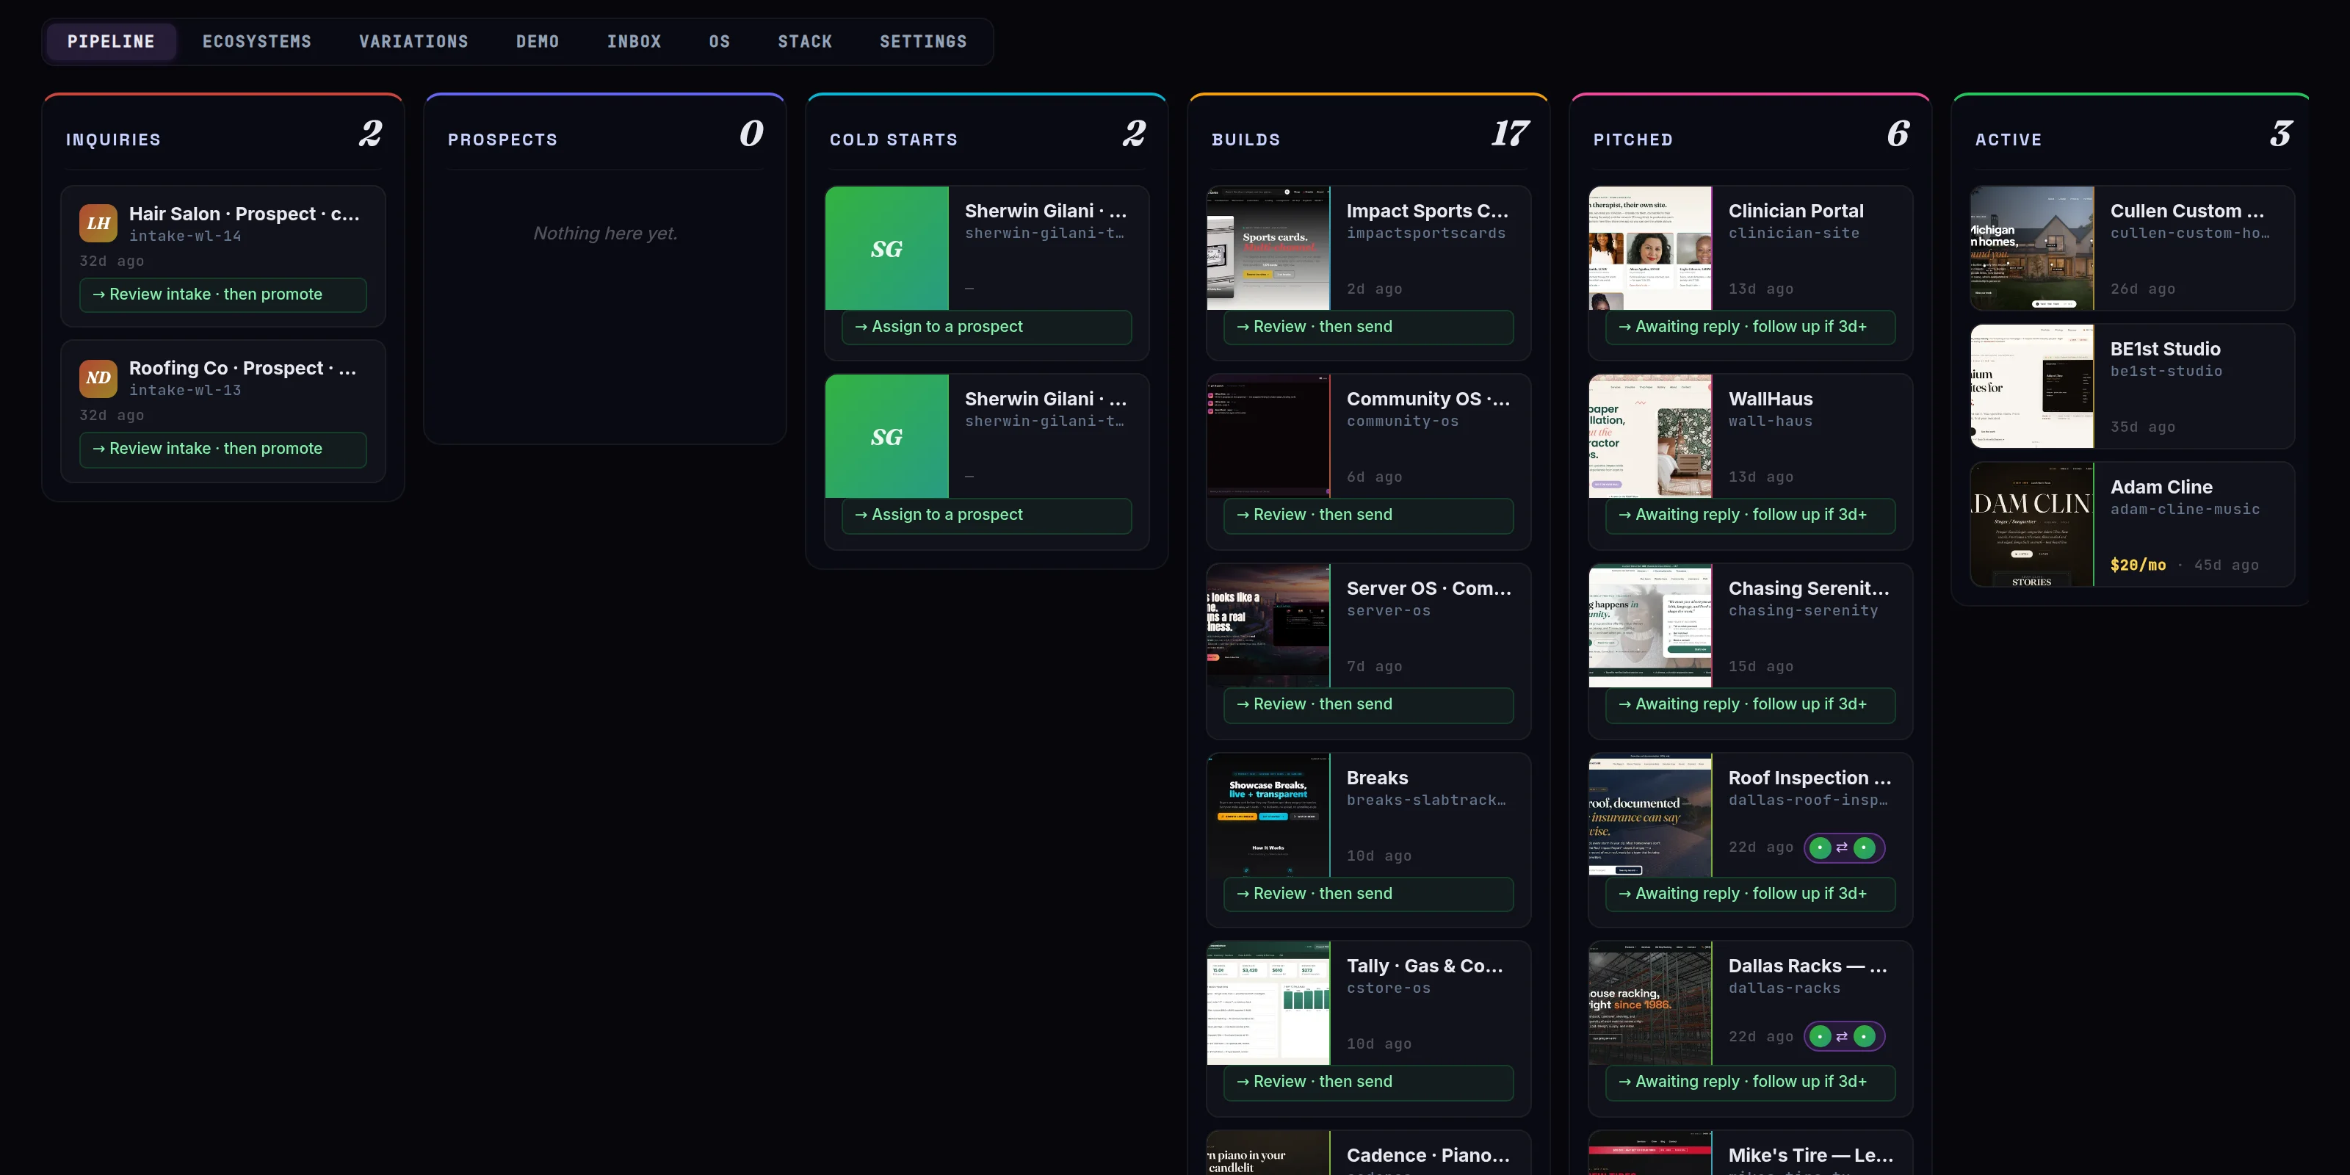Click the ND avatar badge on Roofing Co
Viewport: 2350px width, 1175px height.
point(98,377)
